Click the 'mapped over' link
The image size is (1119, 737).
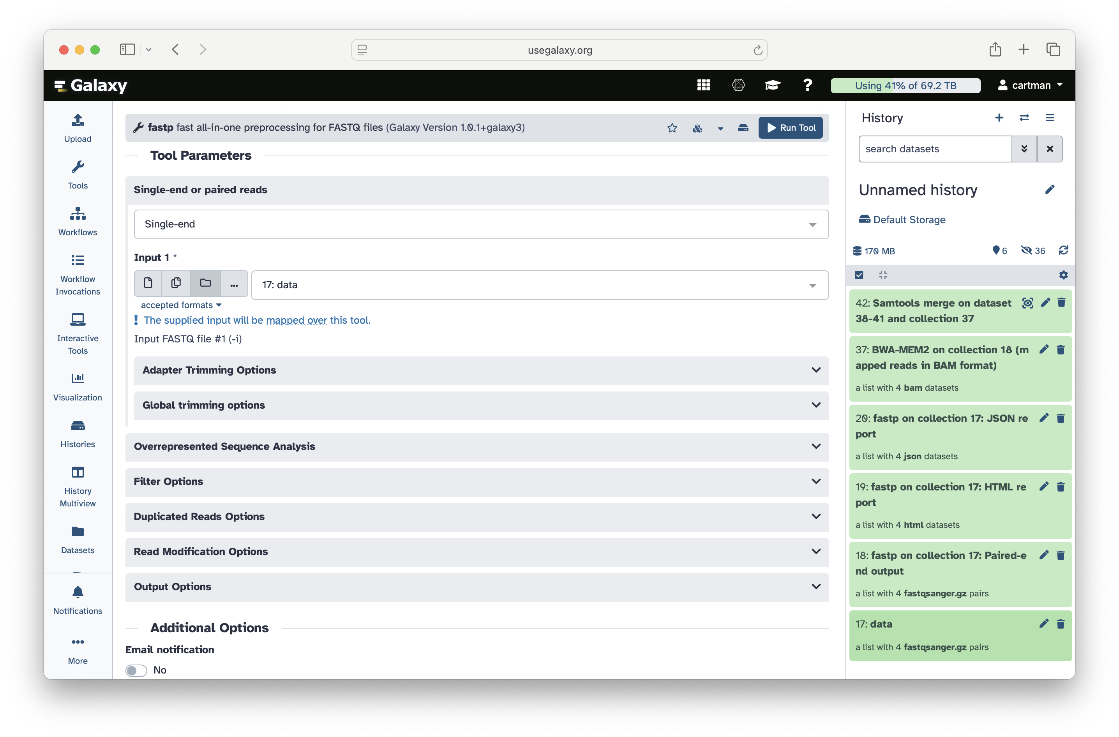coord(296,320)
